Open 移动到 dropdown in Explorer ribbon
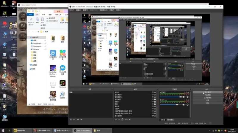The height and width of the screenshot is (133, 238). 62,21
